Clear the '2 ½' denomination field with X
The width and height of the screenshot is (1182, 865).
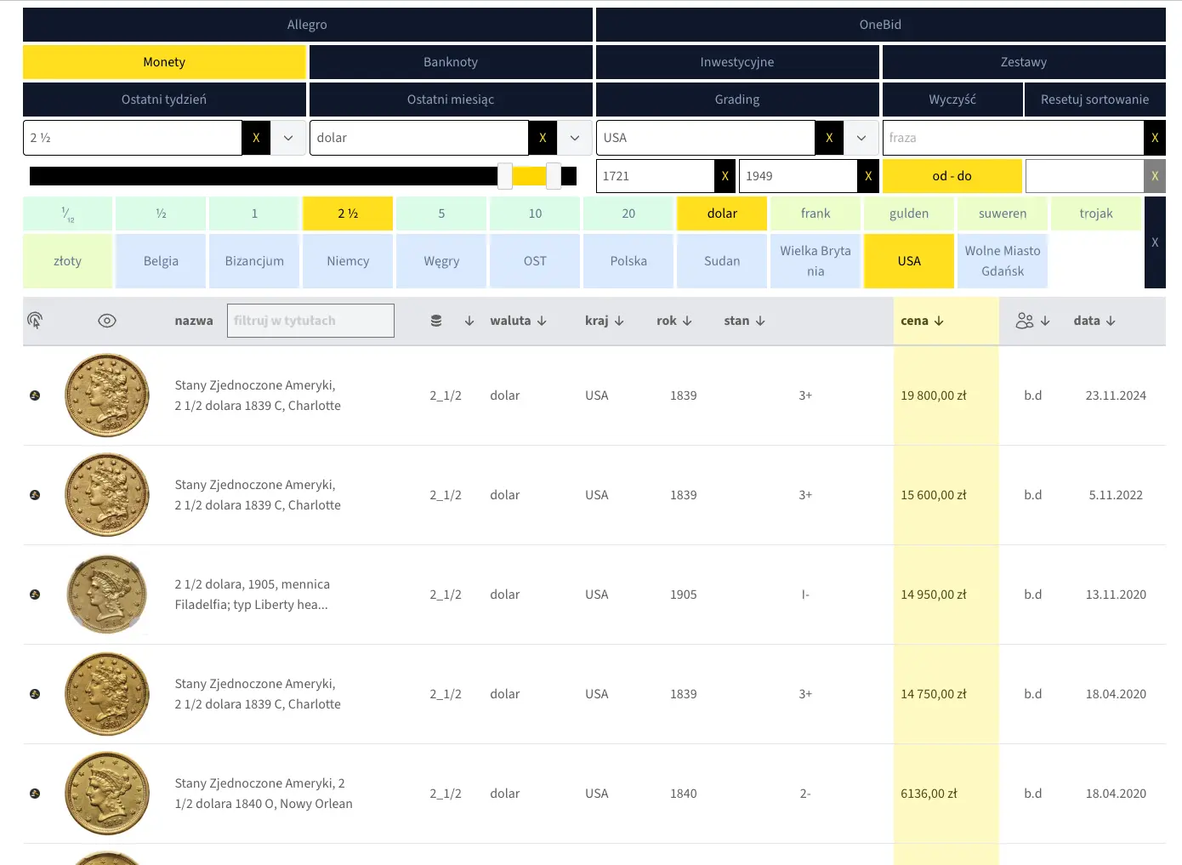256,138
